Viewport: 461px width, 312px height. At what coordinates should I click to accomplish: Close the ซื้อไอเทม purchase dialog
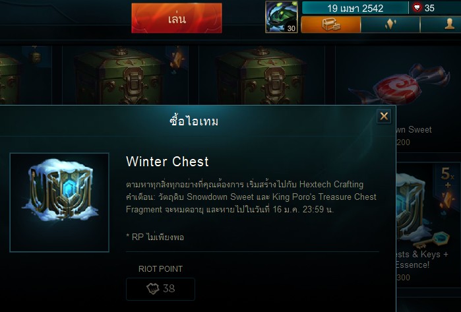384,116
